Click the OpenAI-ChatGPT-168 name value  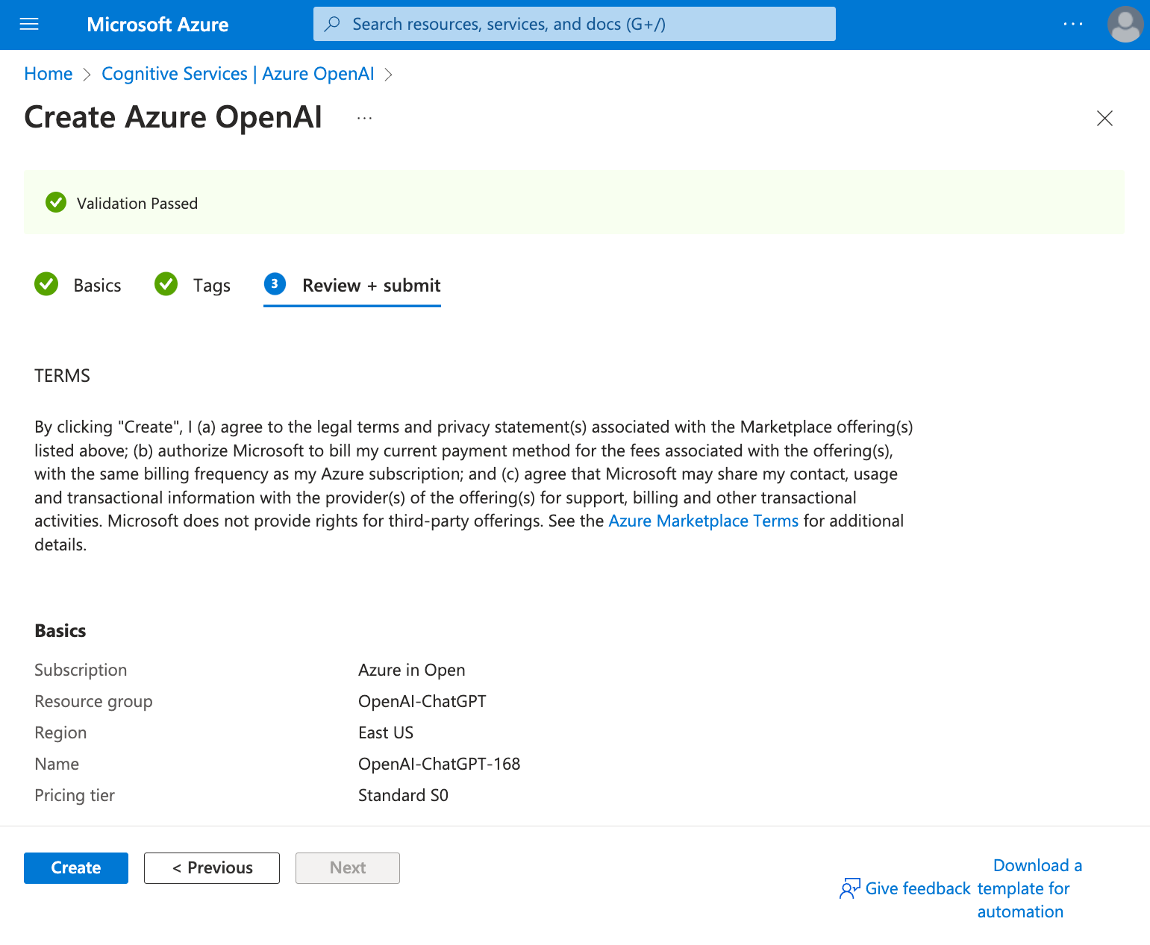point(440,764)
